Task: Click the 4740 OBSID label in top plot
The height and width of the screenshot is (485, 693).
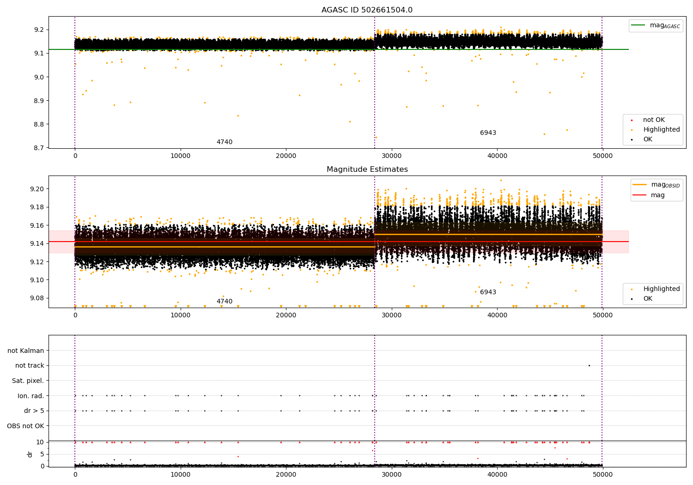Action: 225,142
